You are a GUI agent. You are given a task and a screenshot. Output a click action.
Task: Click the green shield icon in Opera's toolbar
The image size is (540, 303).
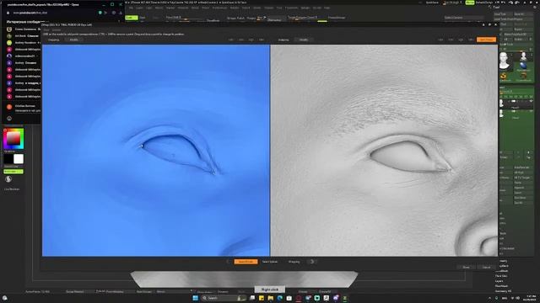(x=100, y=13)
